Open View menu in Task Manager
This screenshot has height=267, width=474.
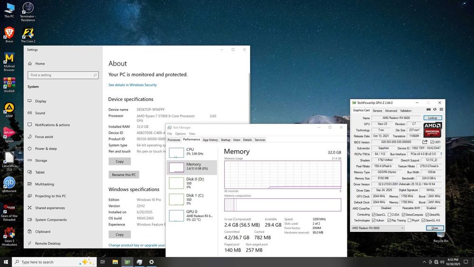(192, 134)
